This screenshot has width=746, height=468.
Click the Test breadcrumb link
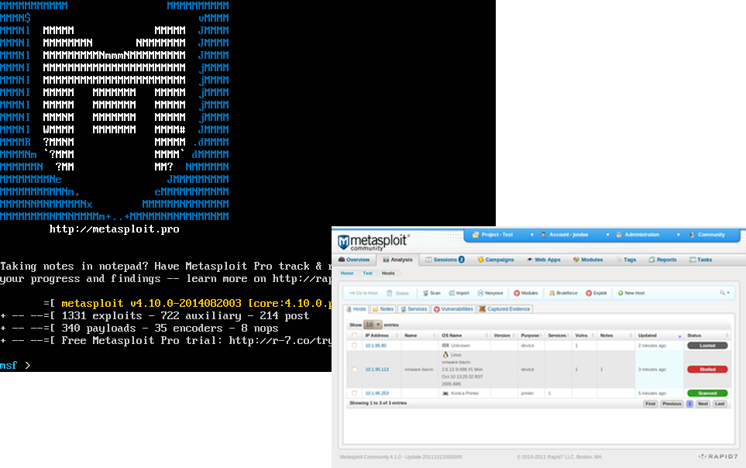[x=368, y=274]
